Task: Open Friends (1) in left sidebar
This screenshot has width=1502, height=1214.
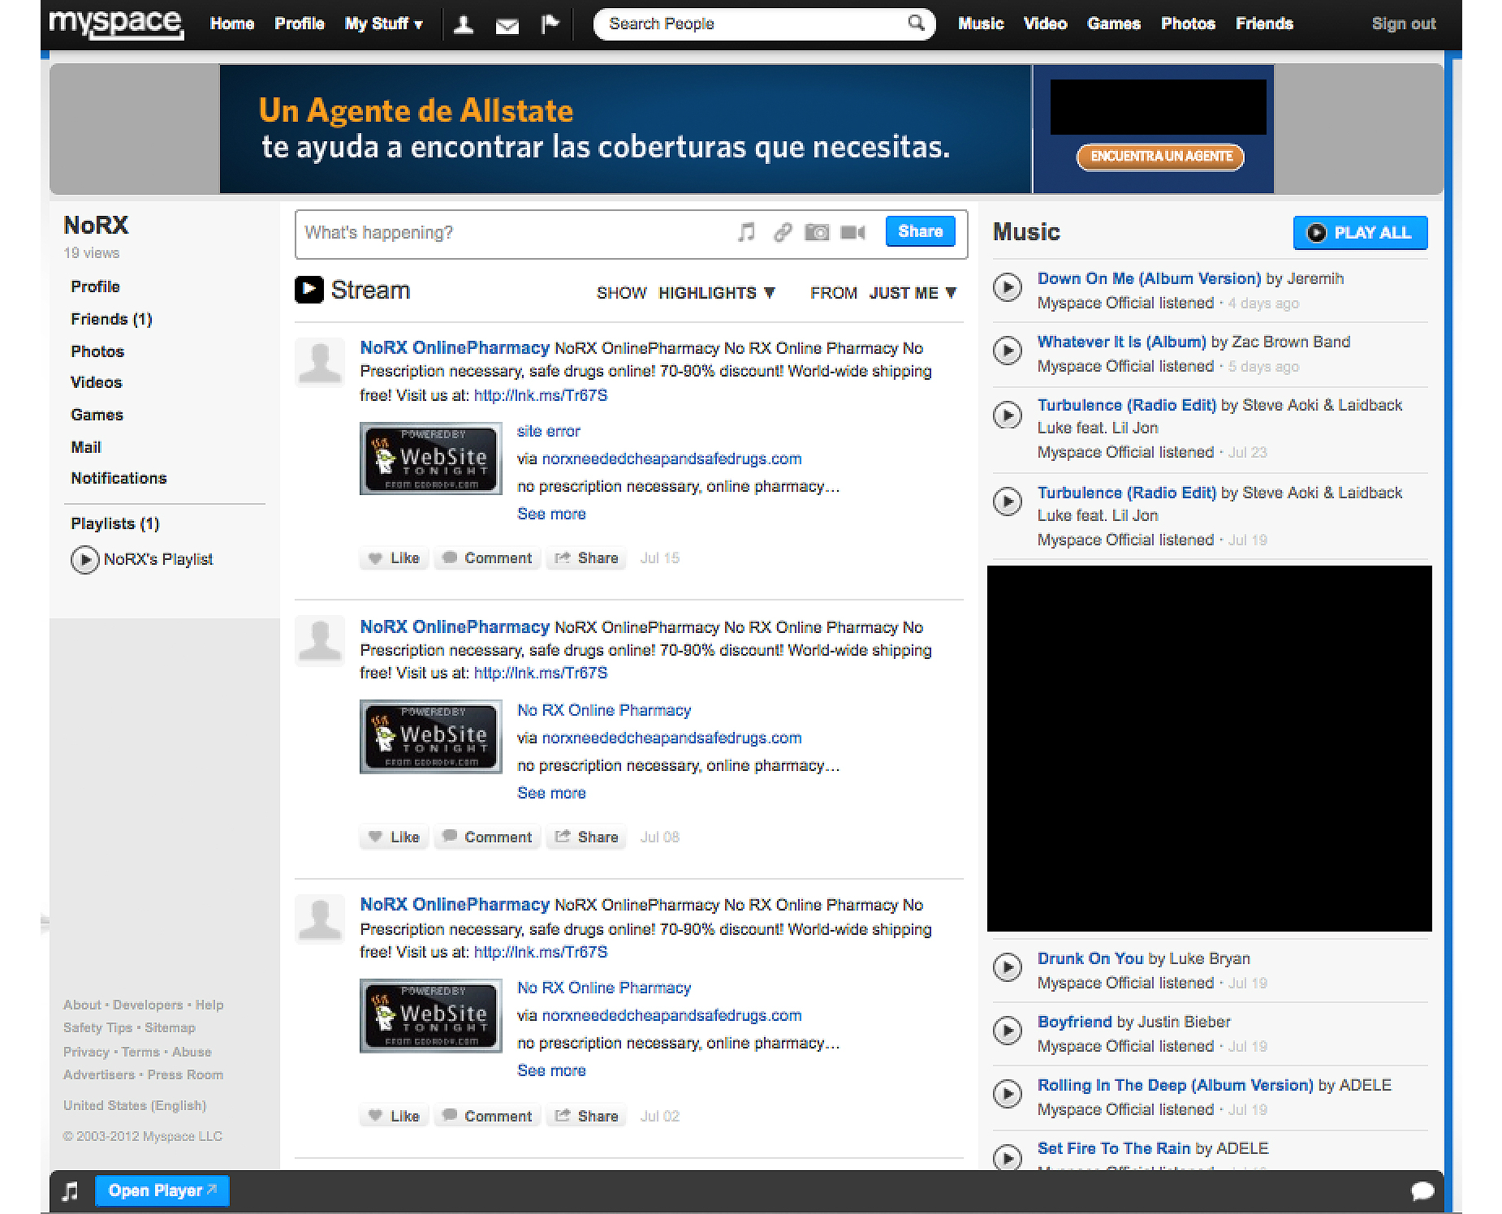Action: (111, 319)
